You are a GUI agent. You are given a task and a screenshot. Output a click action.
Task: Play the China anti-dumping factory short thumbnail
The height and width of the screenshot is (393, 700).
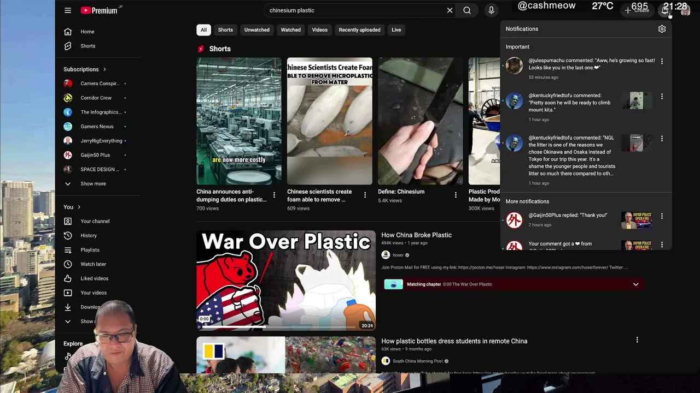[x=239, y=121]
